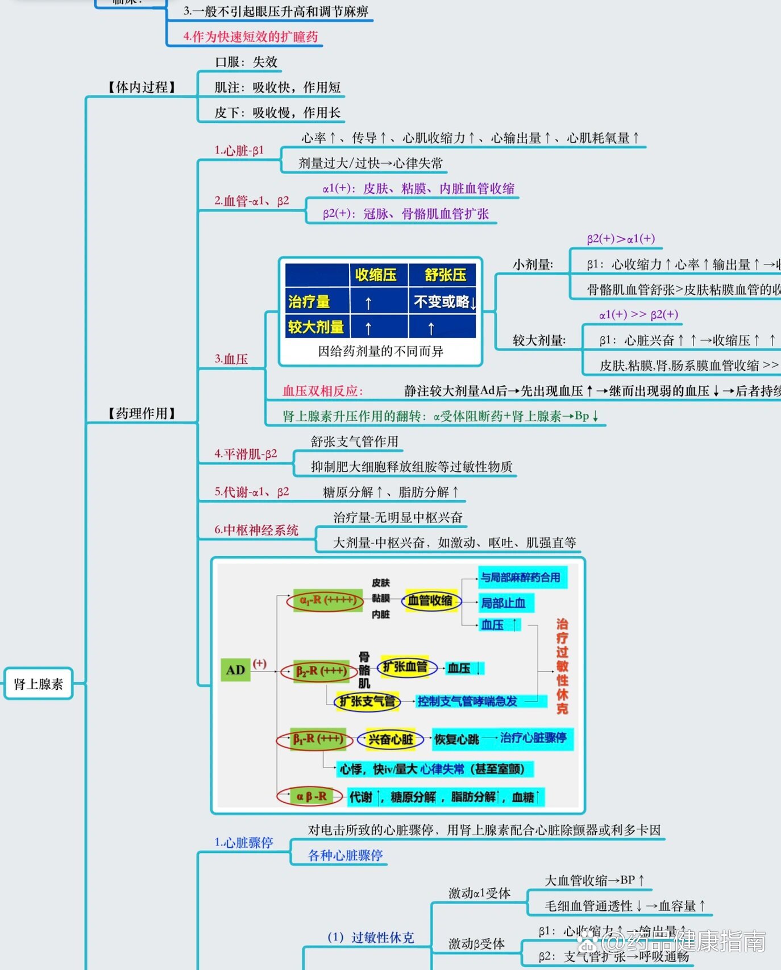Click the yellow 兴奋心脏 oval

point(390,740)
